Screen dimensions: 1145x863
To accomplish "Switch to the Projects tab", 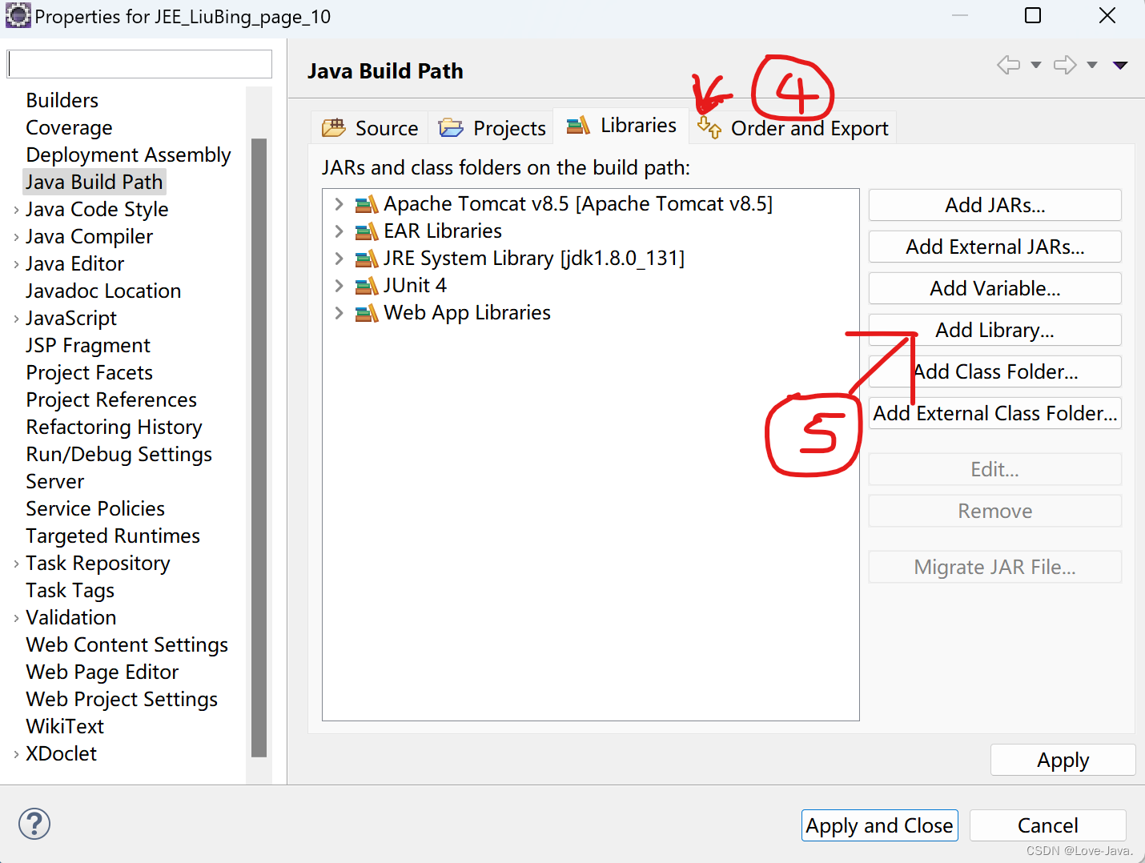I will [492, 128].
